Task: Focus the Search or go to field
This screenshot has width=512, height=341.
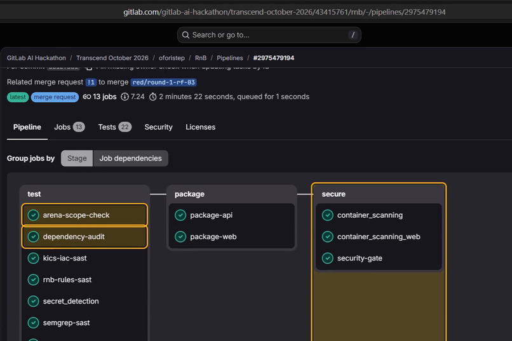Action: [x=269, y=35]
